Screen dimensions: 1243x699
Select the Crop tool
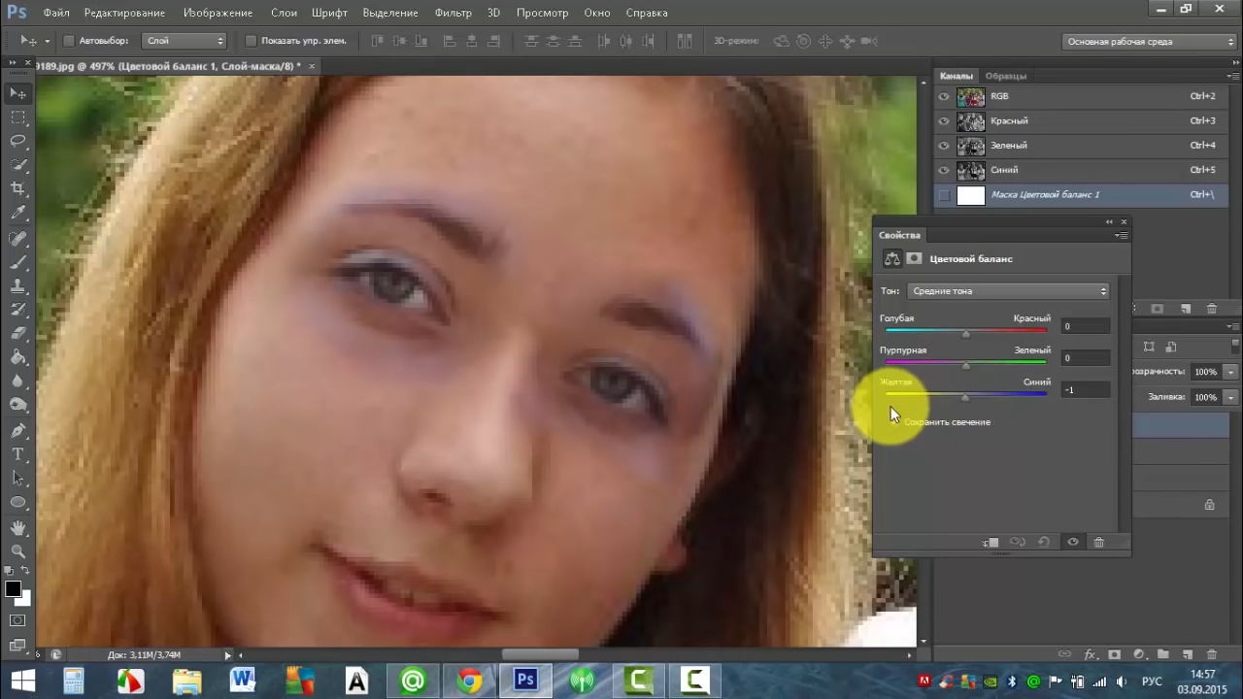point(18,188)
